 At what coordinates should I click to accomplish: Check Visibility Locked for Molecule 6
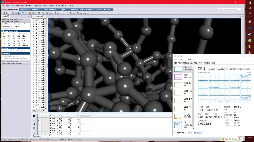(79, 130)
